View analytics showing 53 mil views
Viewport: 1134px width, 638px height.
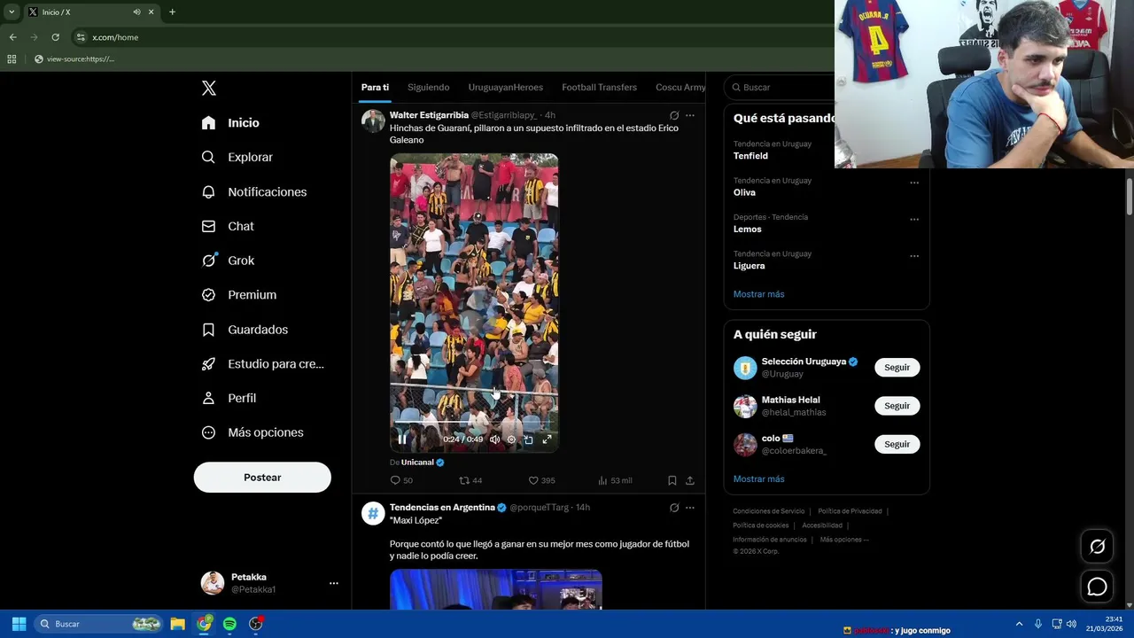pyautogui.click(x=615, y=480)
